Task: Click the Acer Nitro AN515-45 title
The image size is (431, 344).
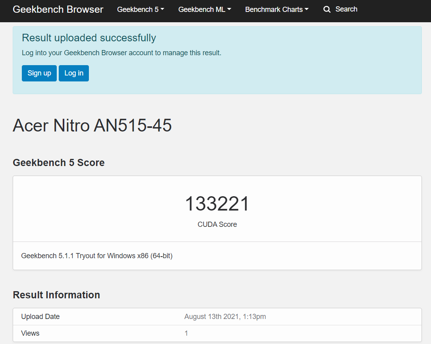Action: point(92,126)
